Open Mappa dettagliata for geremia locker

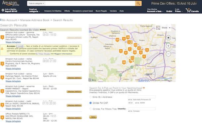pyautogui.click(x=13, y=42)
